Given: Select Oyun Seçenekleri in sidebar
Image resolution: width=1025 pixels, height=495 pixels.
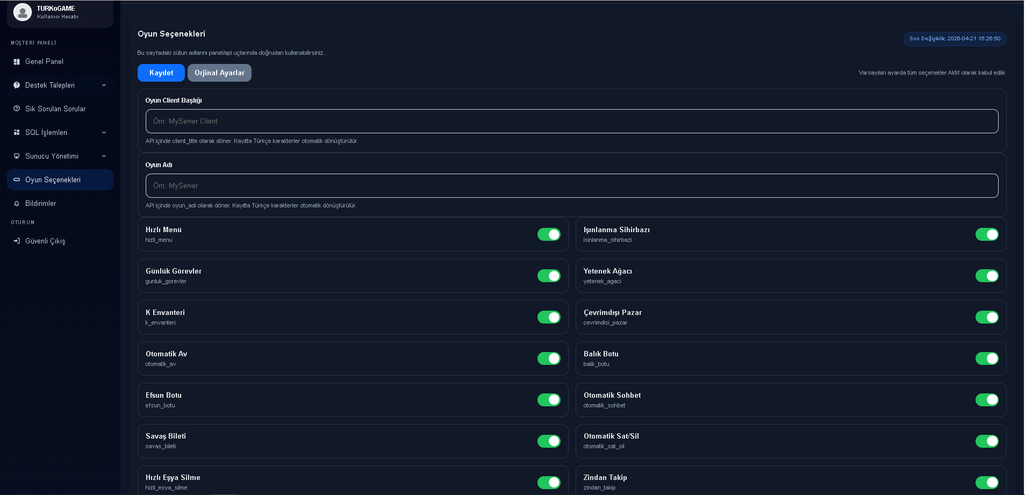Looking at the screenshot, I should 60,180.
